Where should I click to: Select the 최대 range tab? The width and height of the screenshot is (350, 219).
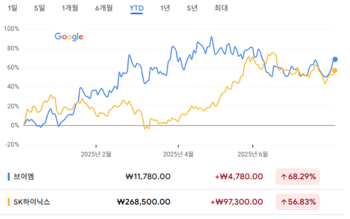(221, 8)
